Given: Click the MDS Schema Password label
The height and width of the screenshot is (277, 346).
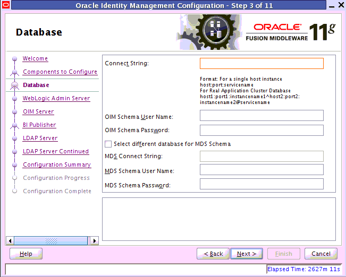Looking at the screenshot, I should tap(138, 185).
